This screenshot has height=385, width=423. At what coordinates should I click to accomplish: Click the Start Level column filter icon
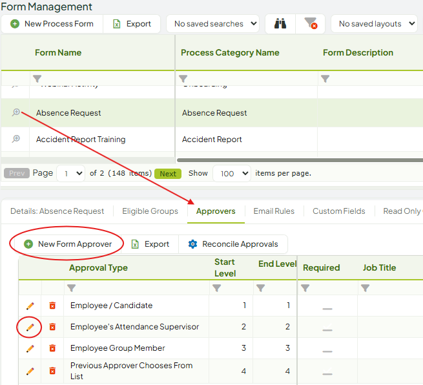pyautogui.click(x=216, y=288)
